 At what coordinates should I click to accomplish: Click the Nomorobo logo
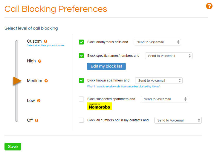pyautogui.click(x=99, y=106)
